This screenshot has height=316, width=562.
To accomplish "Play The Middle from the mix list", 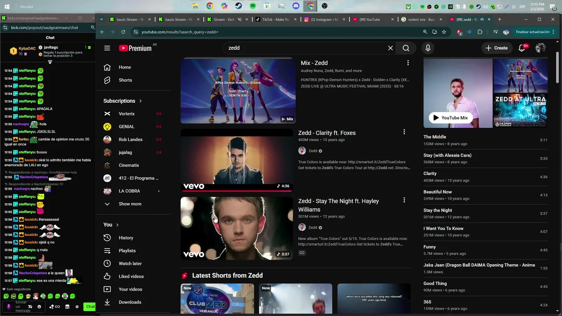I will click(485, 140).
